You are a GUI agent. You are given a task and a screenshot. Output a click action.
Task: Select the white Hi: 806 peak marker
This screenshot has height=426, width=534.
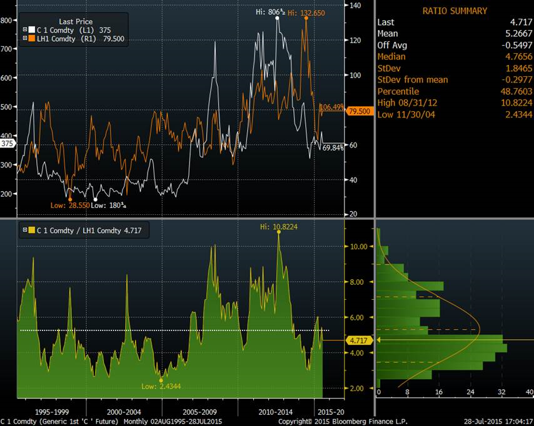pos(278,18)
